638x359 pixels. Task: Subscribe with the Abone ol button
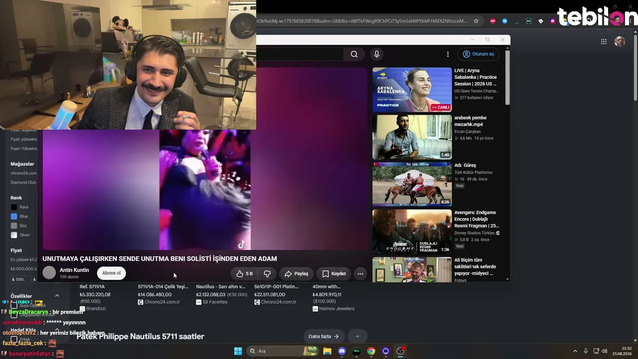pyautogui.click(x=111, y=273)
